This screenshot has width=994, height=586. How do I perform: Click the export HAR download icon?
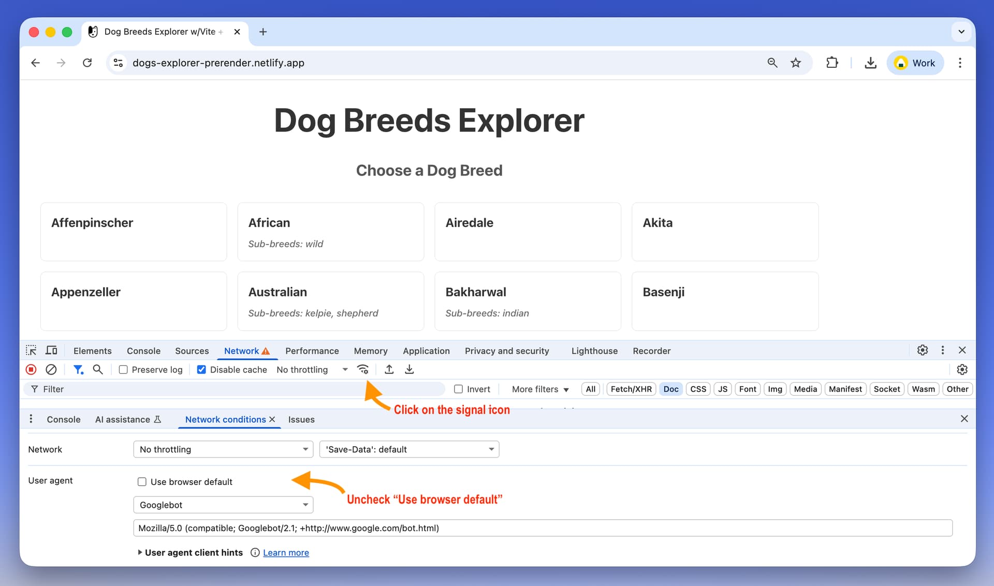point(409,369)
